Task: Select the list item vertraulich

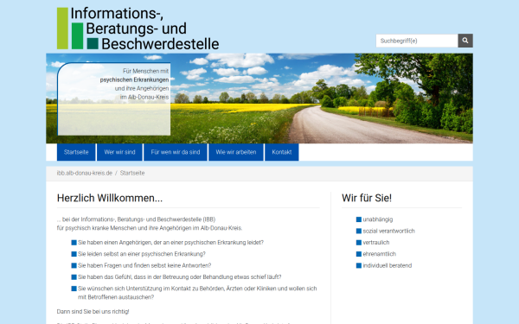Action: tap(376, 242)
